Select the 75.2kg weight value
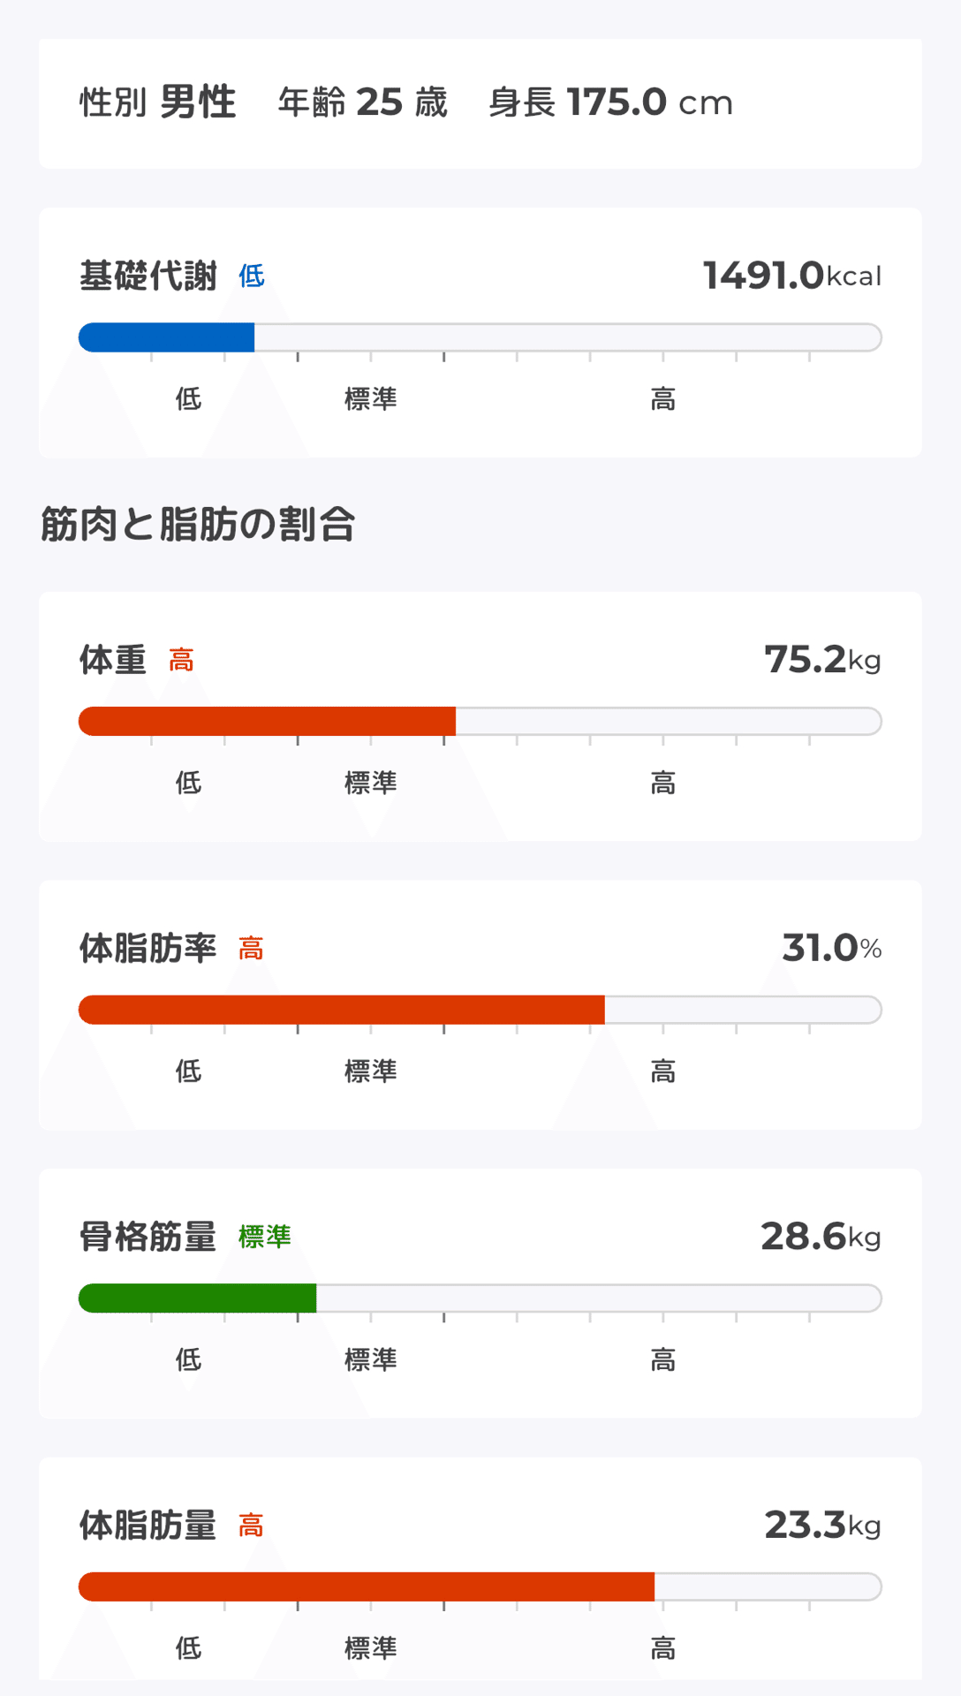The width and height of the screenshot is (961, 1696). click(x=821, y=659)
